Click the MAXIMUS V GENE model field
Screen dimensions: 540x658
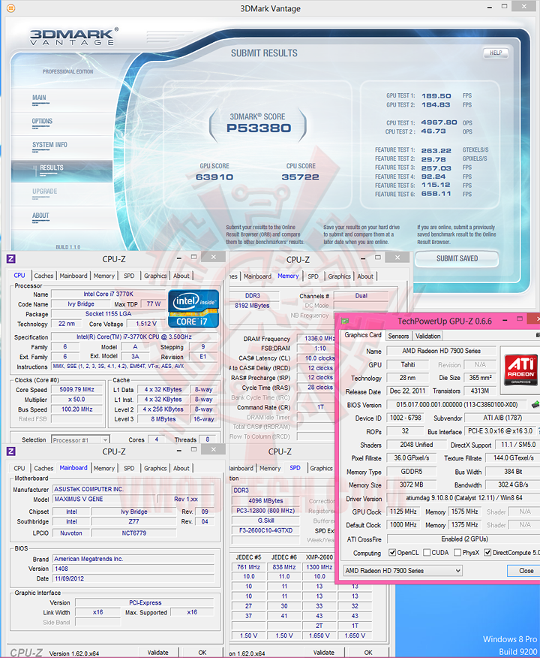tap(104, 499)
